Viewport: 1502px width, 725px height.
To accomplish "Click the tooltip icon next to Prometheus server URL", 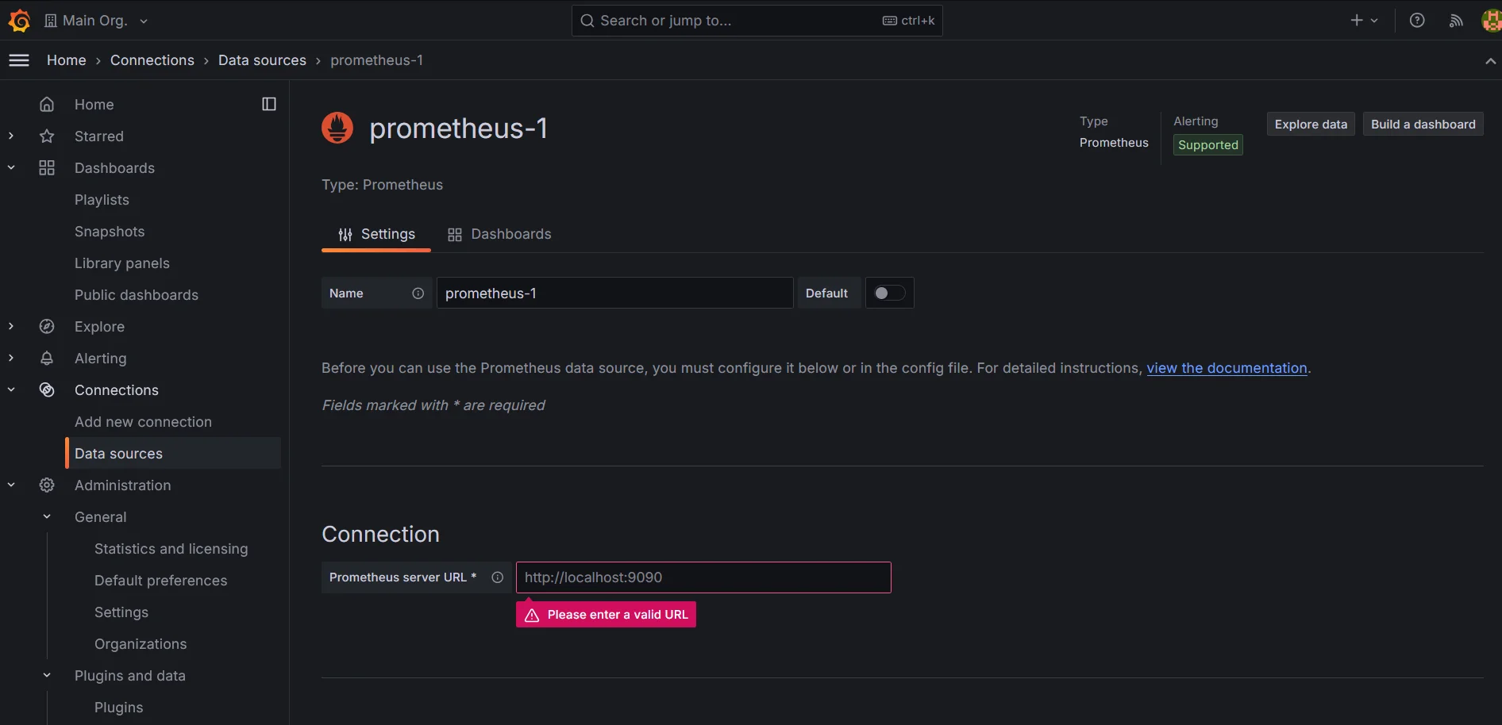I will (x=497, y=577).
